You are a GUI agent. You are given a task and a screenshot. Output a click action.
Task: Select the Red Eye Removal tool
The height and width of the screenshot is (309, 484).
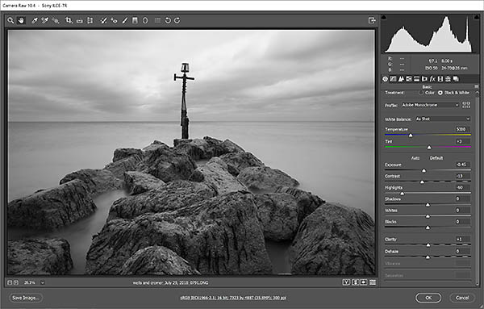115,21
